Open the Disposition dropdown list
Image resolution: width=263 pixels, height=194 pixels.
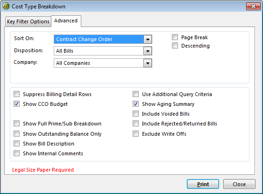click(x=148, y=51)
